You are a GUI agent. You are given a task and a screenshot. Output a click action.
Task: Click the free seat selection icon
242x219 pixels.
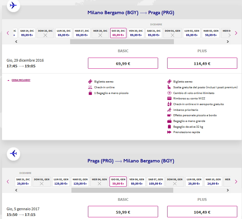(x=170, y=87)
